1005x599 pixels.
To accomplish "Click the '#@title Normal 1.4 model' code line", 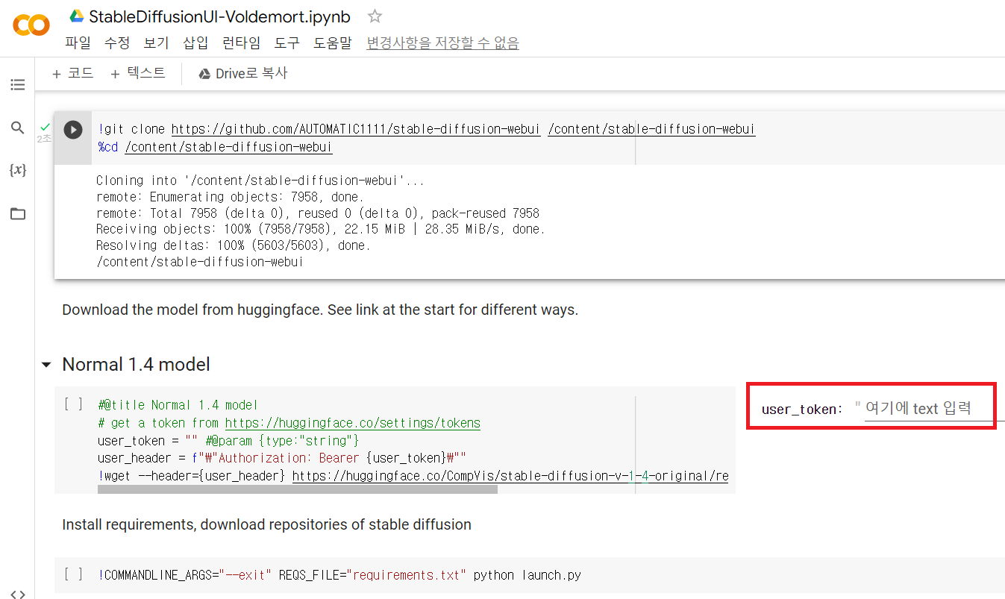I will (178, 405).
